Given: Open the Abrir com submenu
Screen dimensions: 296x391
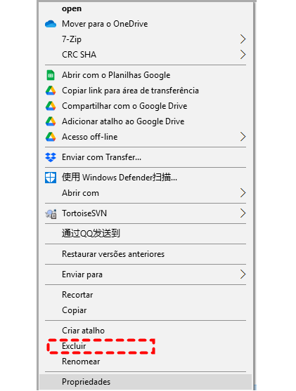Looking at the screenshot, I should point(146,193).
